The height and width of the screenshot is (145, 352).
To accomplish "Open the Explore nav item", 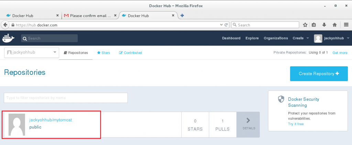I will [252, 38].
